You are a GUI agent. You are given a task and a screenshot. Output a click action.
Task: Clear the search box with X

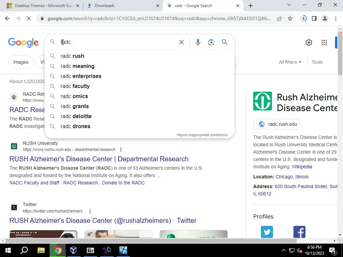tap(182, 42)
